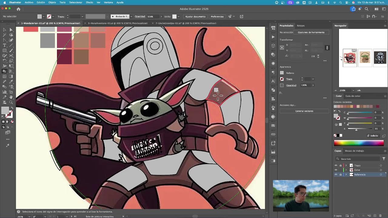This screenshot has width=388, height=218.
Task: Expand the Trazo layer contents
Action: click(346, 165)
